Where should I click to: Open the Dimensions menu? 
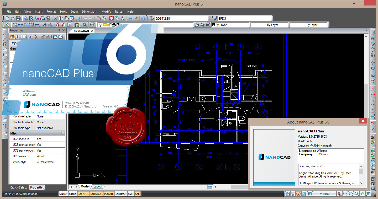click(x=90, y=12)
